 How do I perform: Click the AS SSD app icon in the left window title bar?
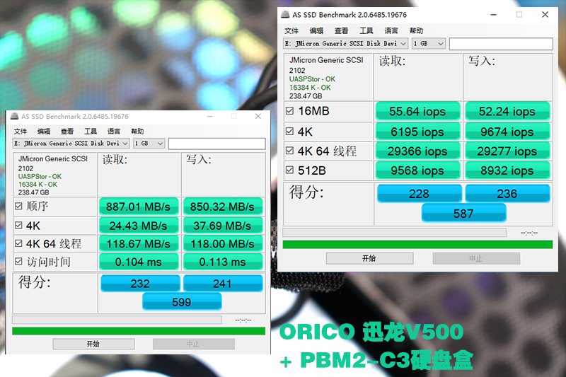pyautogui.click(x=14, y=116)
